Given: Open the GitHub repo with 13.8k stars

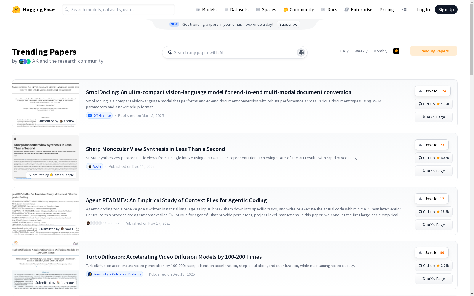Looking at the screenshot, I should tap(434, 212).
